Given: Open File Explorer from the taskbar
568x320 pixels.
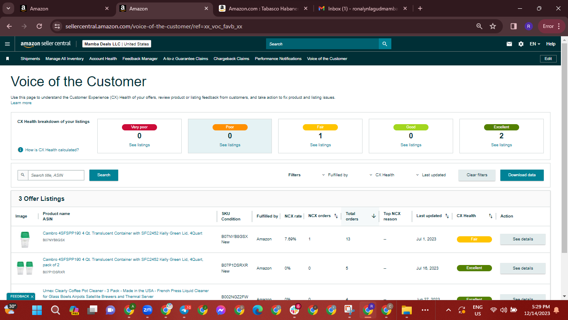Looking at the screenshot, I should coord(406,310).
